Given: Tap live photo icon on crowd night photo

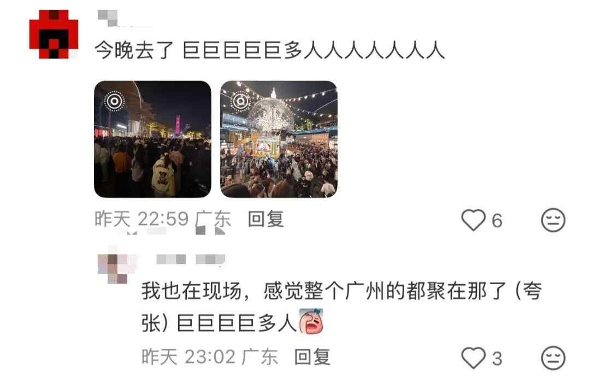Looking at the screenshot, I should coord(114,101).
